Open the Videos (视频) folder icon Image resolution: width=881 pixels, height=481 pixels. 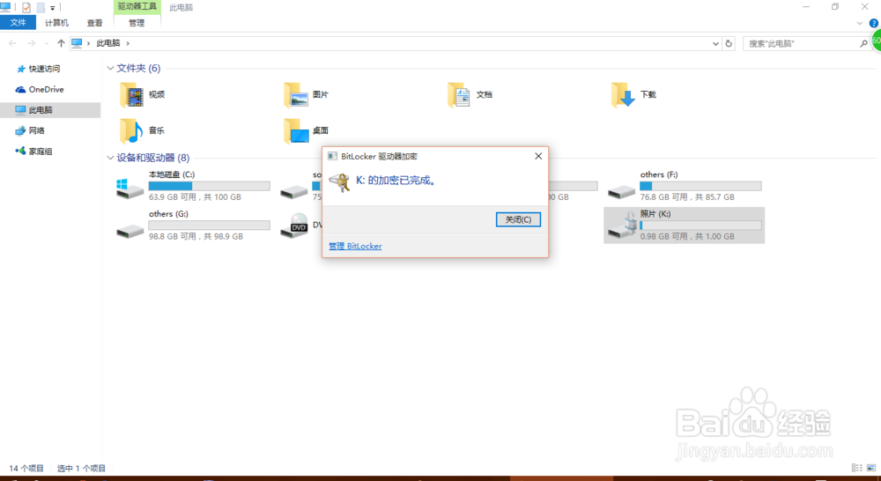(131, 94)
